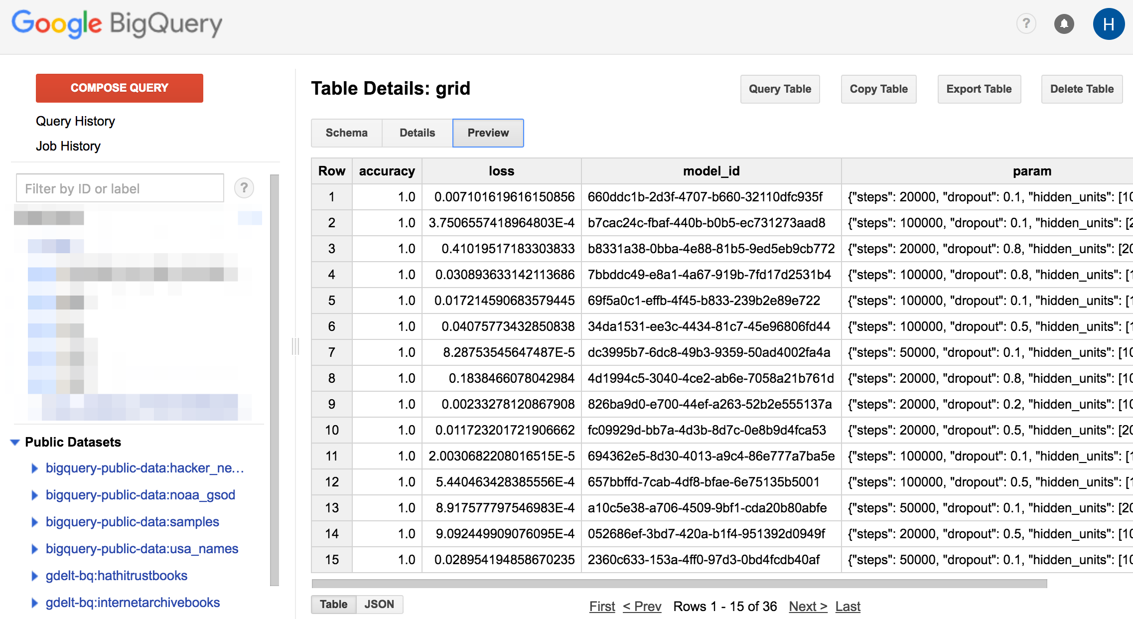This screenshot has height=619, width=1133.
Task: Jump to the Last page of rows
Action: (848, 606)
